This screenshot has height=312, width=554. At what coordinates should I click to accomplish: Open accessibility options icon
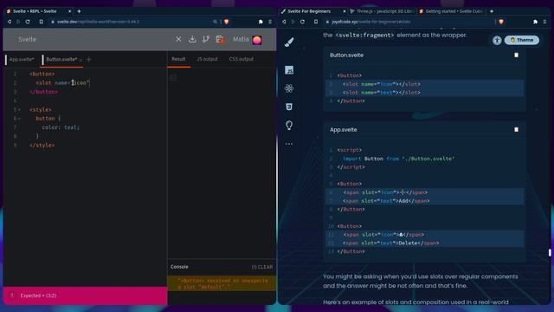tap(497, 41)
